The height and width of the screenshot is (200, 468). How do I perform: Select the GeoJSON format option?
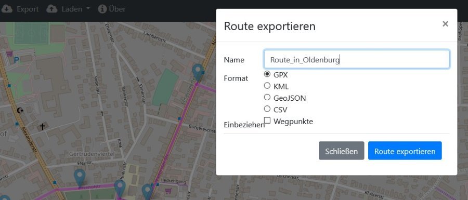pos(267,97)
